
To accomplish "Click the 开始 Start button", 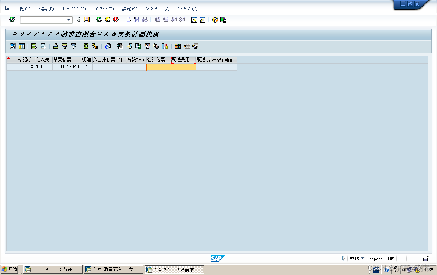I will pyautogui.click(x=10, y=269).
